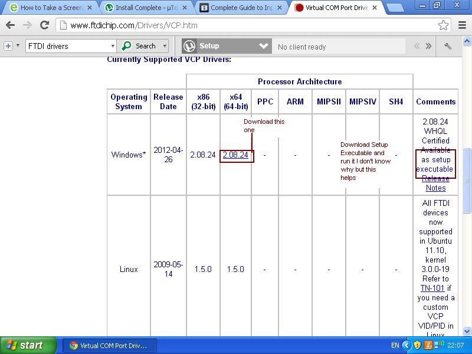Click the orange tray icon
Viewport: 472px width, 354px height.
pyautogui.click(x=428, y=345)
